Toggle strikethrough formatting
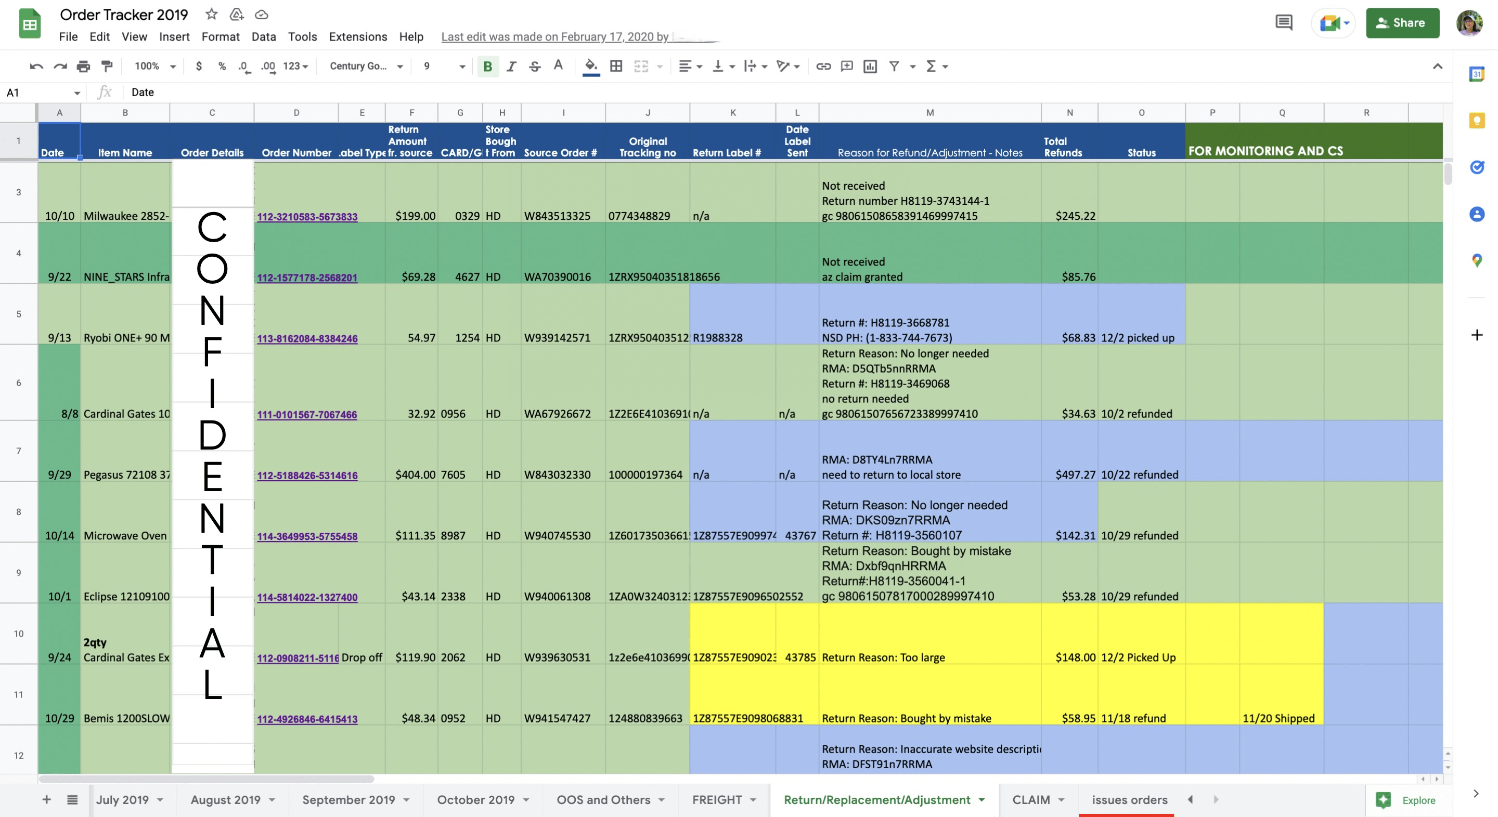The width and height of the screenshot is (1498, 817). click(x=534, y=66)
